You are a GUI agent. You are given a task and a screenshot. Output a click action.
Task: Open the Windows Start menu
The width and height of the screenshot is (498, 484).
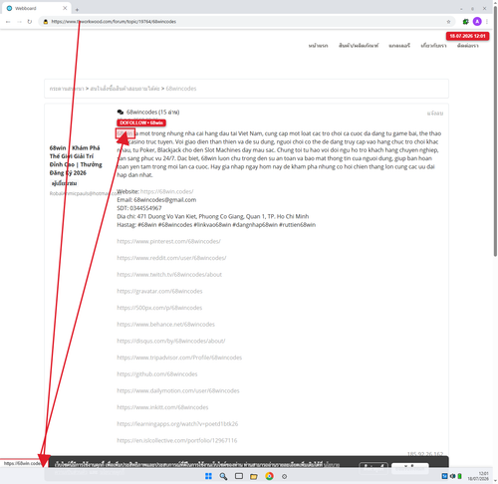[208, 476]
